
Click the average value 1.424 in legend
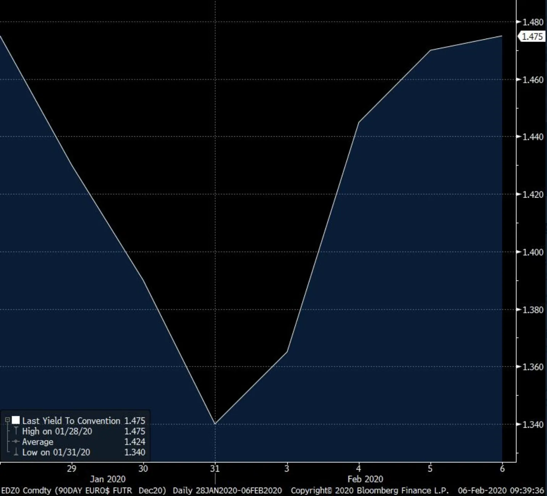[135, 442]
